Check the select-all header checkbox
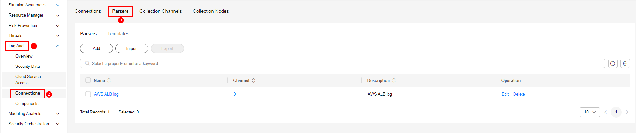The image size is (636, 133). (88, 80)
